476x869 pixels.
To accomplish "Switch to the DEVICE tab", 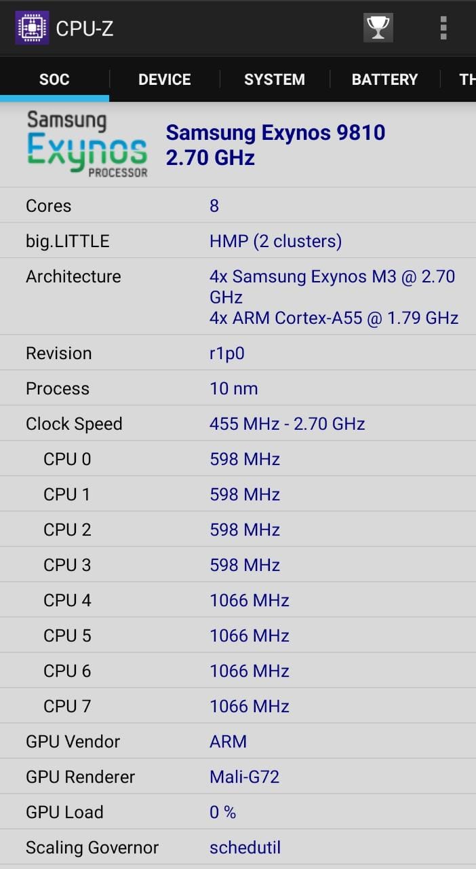I will tap(164, 79).
